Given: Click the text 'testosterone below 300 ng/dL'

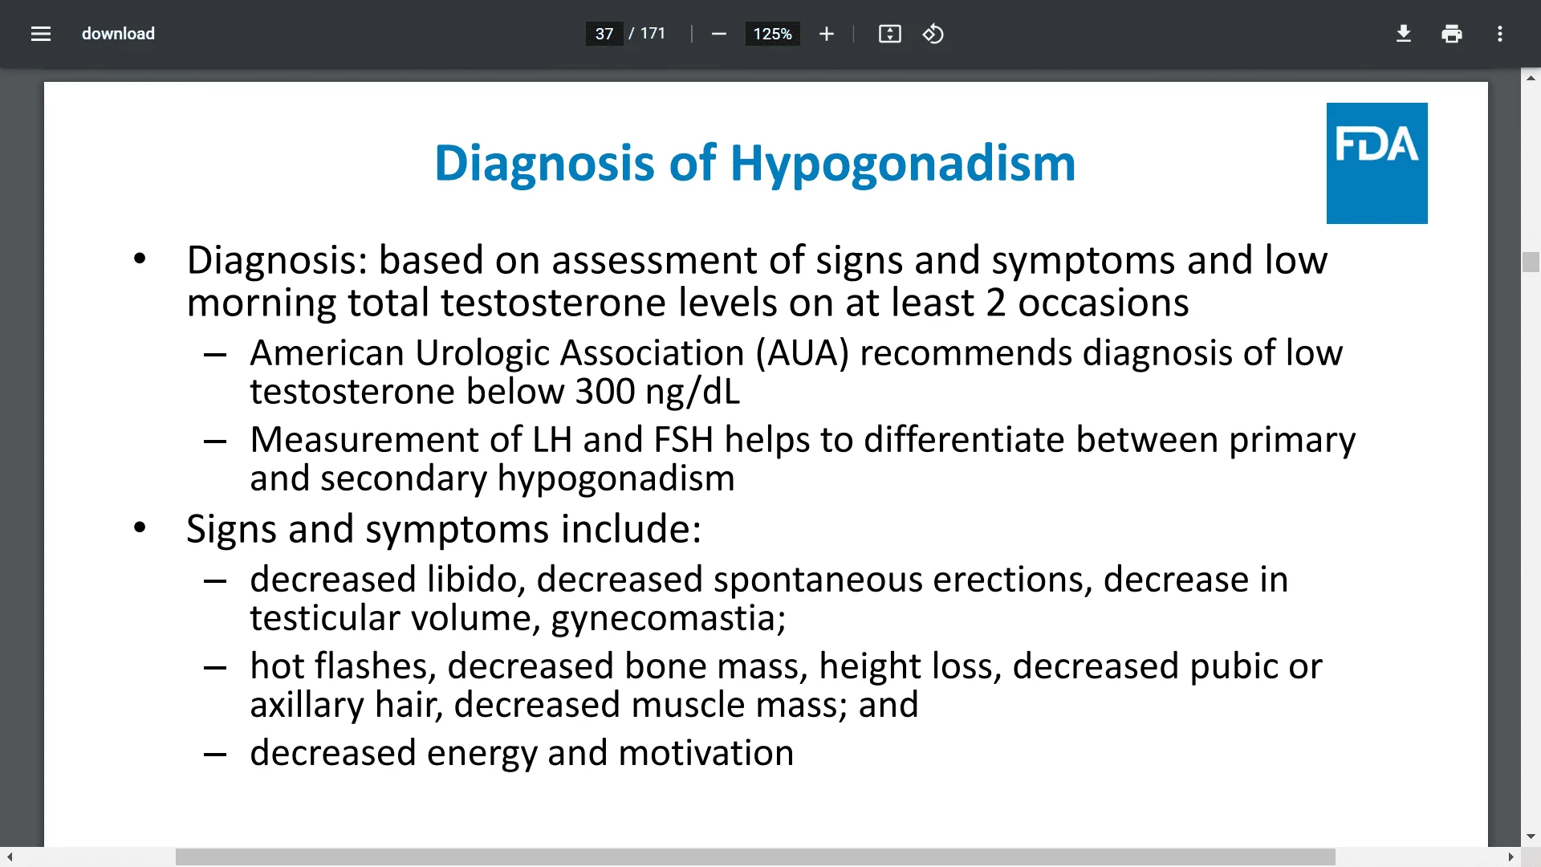Looking at the screenshot, I should (x=495, y=392).
